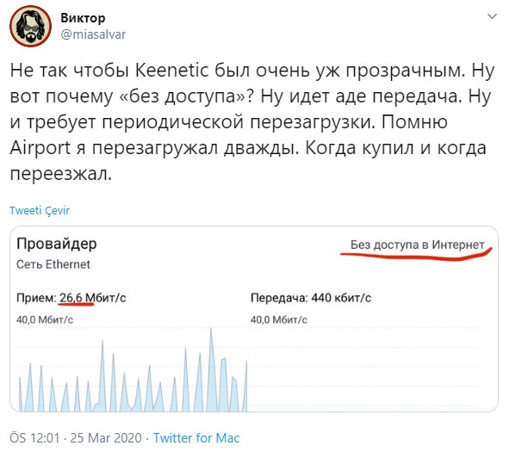Click the word Keenetic in tweet text

pyautogui.click(x=171, y=70)
